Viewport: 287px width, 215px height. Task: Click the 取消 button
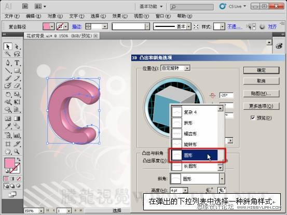262,81
